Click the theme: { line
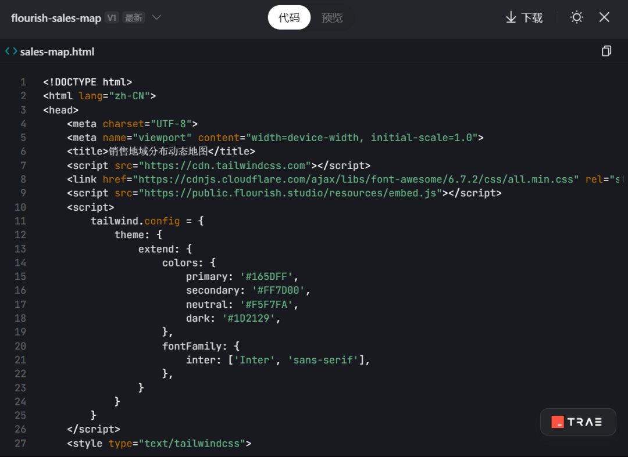 pos(138,235)
